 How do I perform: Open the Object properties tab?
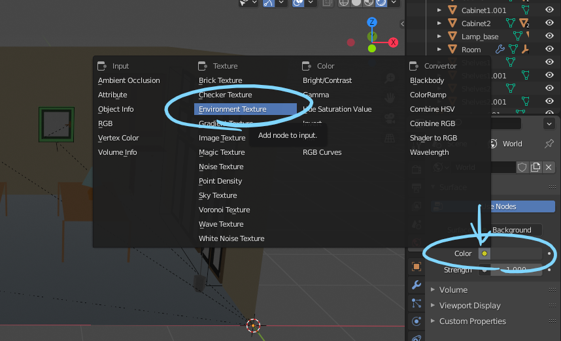coord(416,267)
